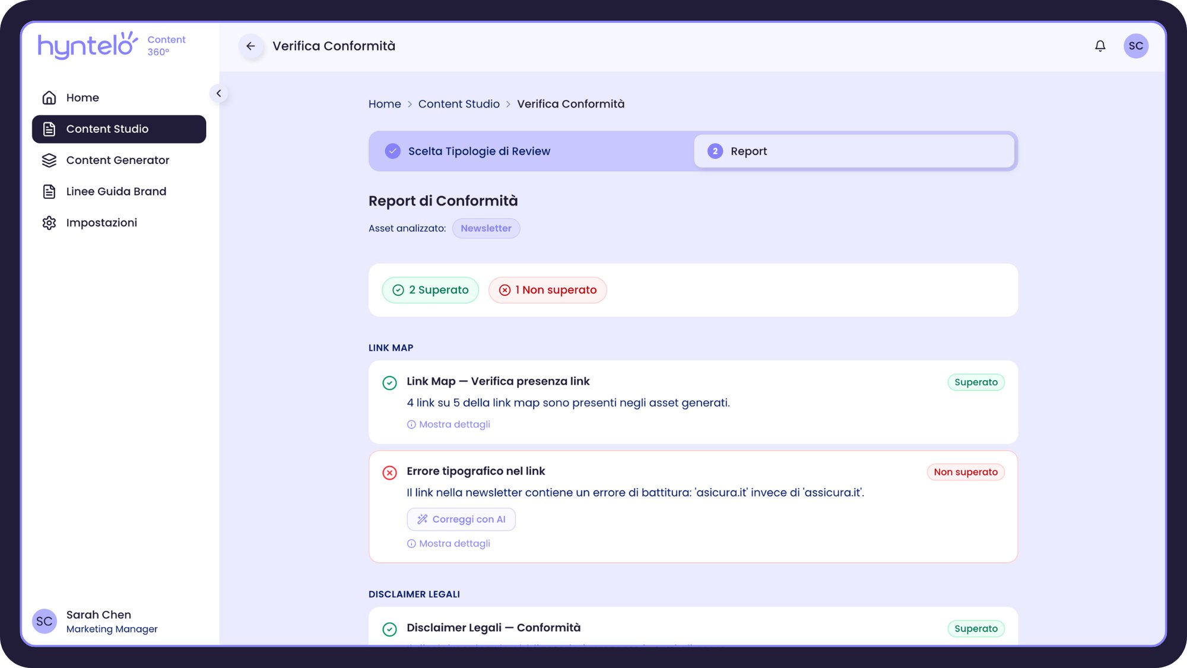
Task: Click the Link Map — Verifica presenza link title
Action: 498,381
